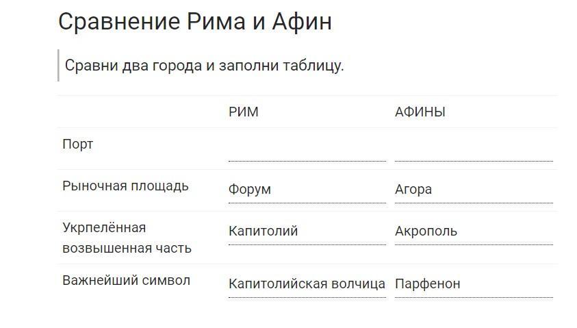The width and height of the screenshot is (577, 328).
Task: Click the Важнейший символ row label
Action: click(x=126, y=281)
